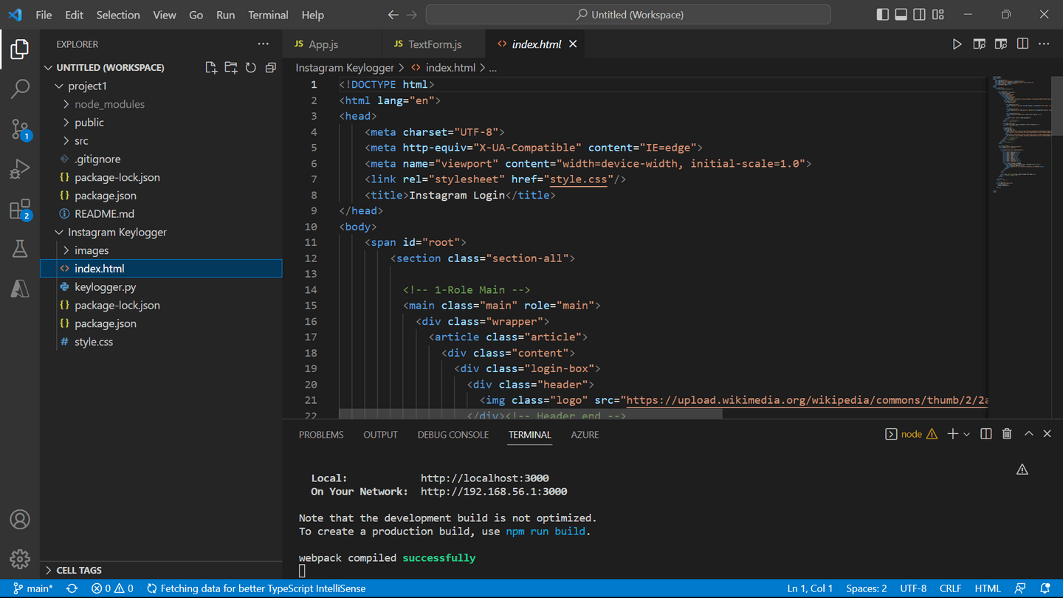Close the index.html editor tab
Viewport: 1063px width, 598px height.
(573, 44)
